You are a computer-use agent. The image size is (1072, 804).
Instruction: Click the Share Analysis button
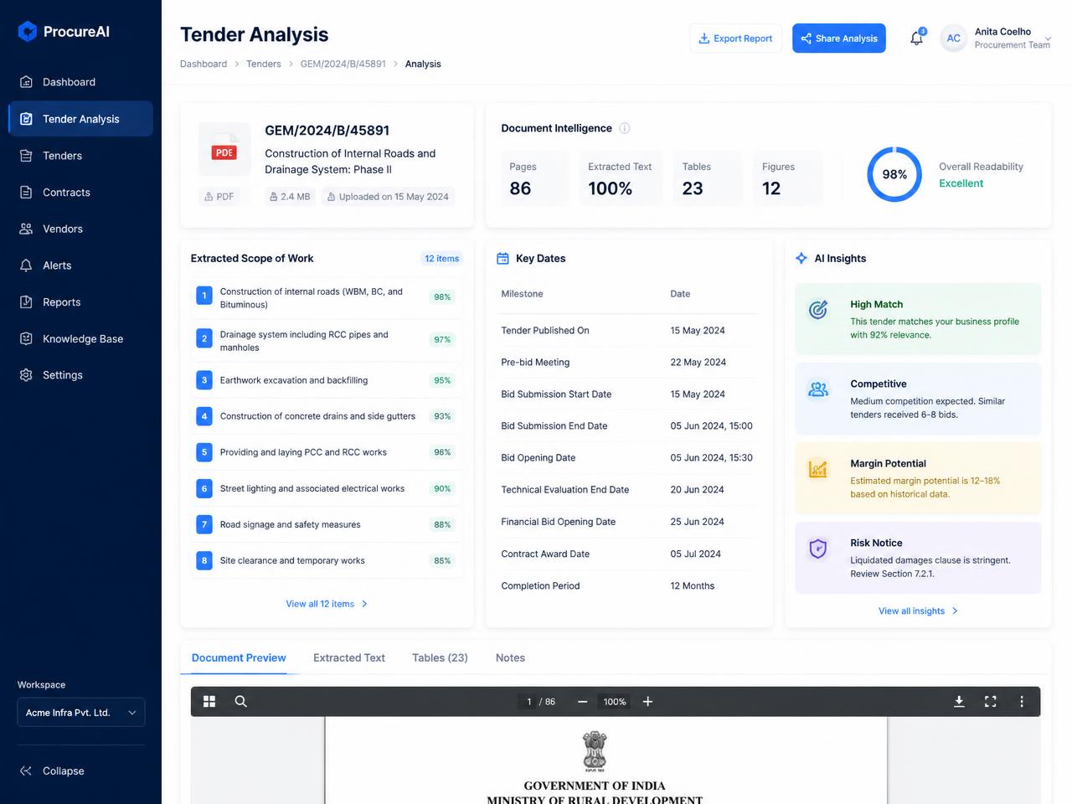pyautogui.click(x=839, y=39)
